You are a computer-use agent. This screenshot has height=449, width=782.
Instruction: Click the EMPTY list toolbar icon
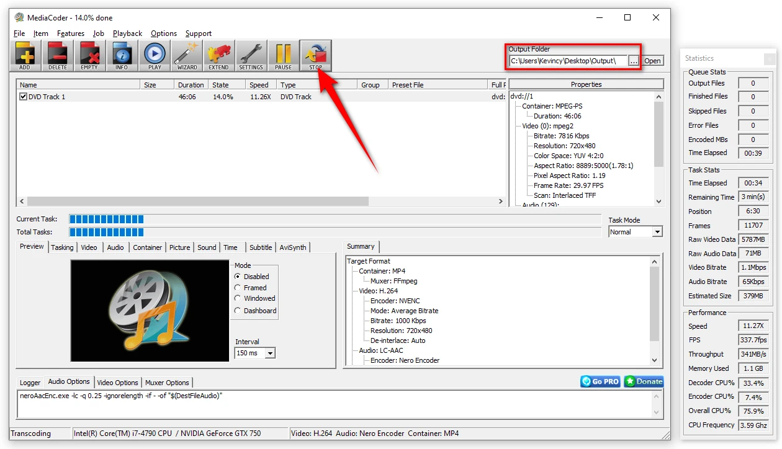[x=89, y=56]
